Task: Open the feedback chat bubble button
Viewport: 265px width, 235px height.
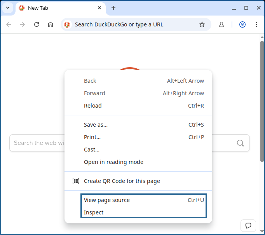Action: (248, 226)
